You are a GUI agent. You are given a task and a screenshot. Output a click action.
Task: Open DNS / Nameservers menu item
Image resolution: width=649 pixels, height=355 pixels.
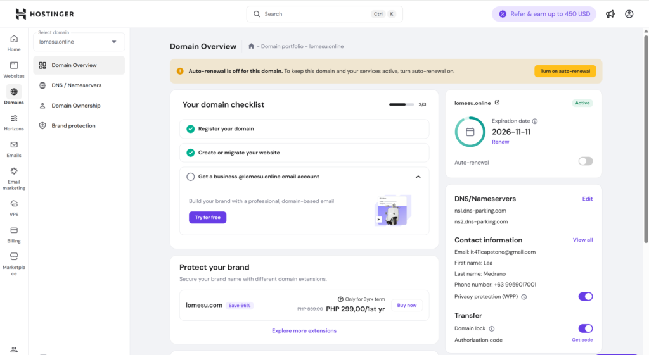click(x=76, y=85)
